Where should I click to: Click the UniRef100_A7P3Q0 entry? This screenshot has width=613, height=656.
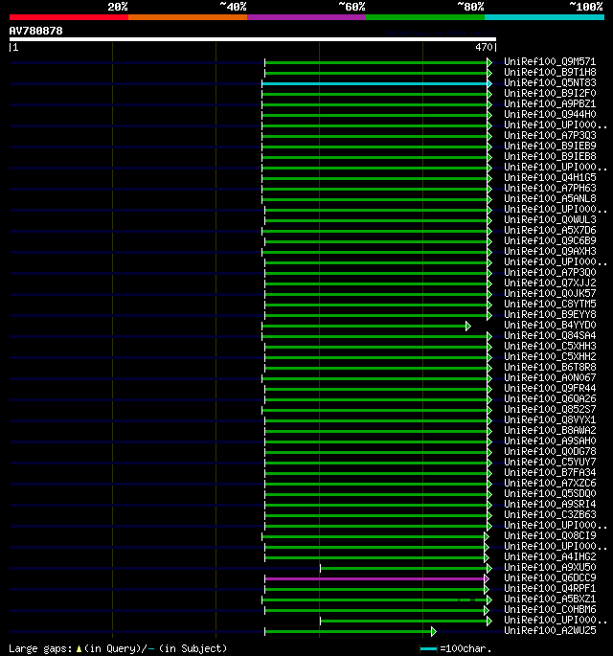pos(550,272)
